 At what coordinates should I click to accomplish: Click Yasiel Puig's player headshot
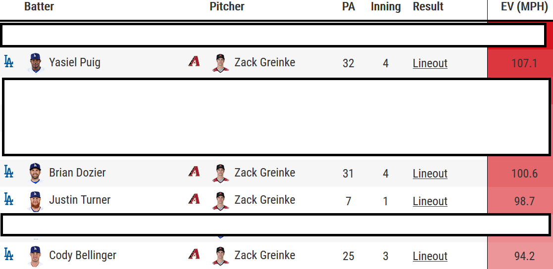point(35,63)
